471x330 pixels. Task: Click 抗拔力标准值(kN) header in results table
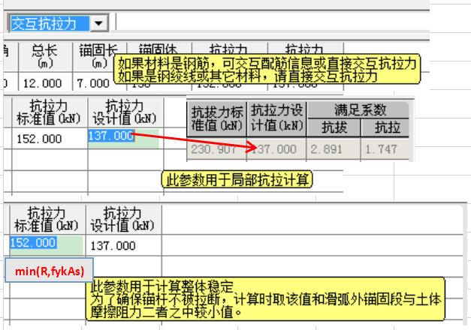[x=217, y=119]
